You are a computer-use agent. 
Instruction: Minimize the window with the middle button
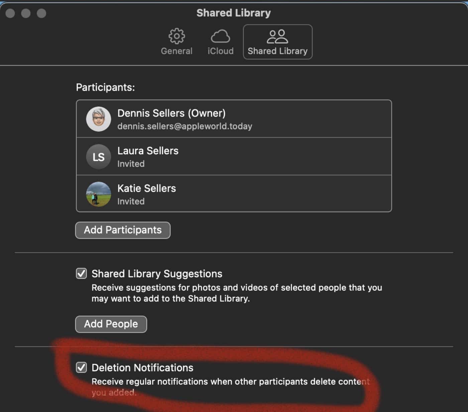[26, 13]
